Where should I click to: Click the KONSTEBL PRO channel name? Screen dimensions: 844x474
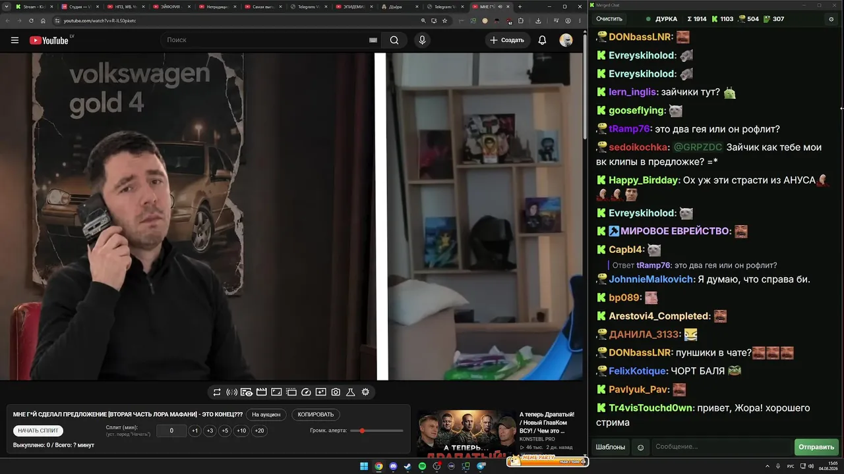[x=537, y=439]
